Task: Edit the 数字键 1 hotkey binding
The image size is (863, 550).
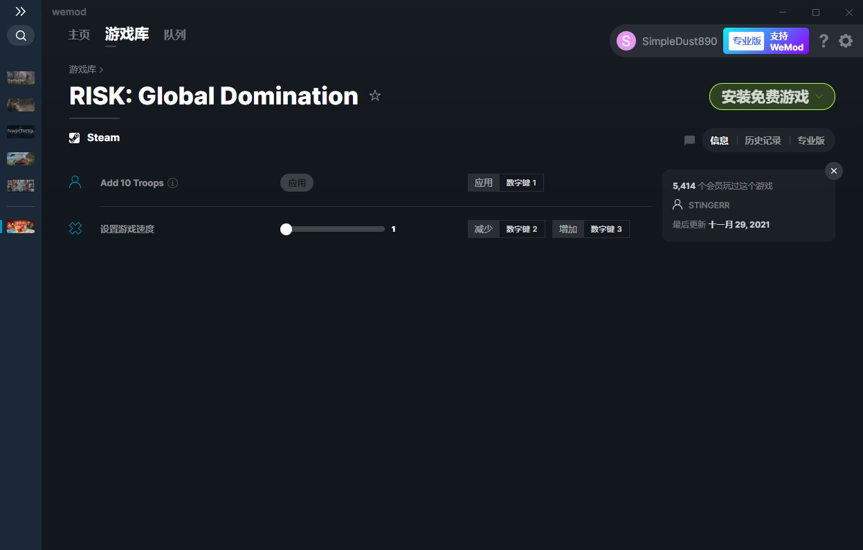Action: pyautogui.click(x=521, y=183)
